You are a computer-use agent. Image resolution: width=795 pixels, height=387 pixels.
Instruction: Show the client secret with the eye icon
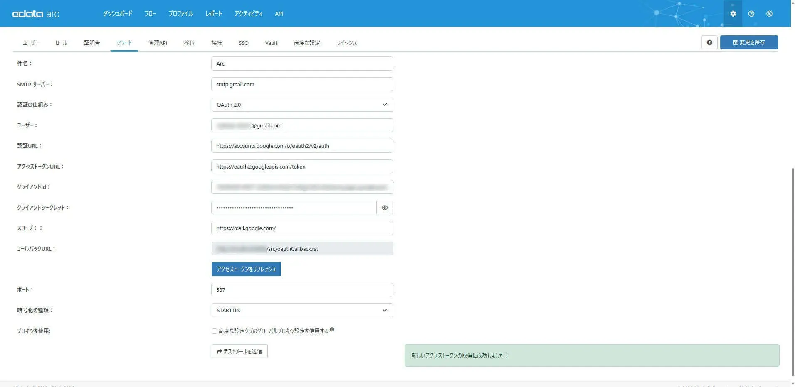385,208
